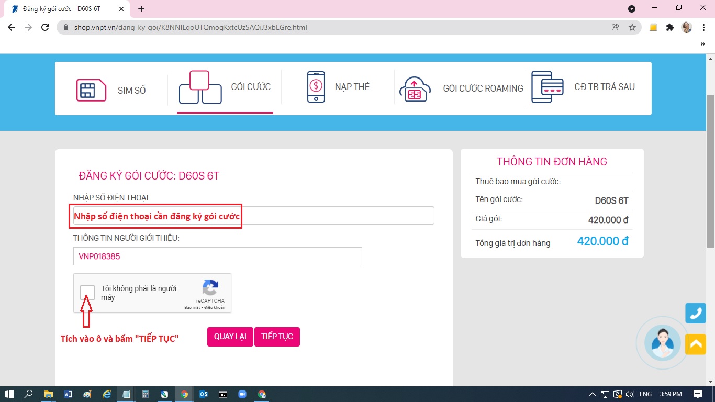715x402 pixels.
Task: Bookmark this page with the star icon
Action: pos(632,27)
